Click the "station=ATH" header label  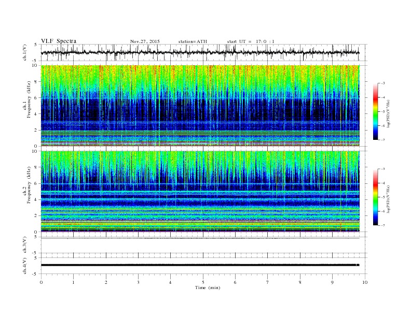193,41
